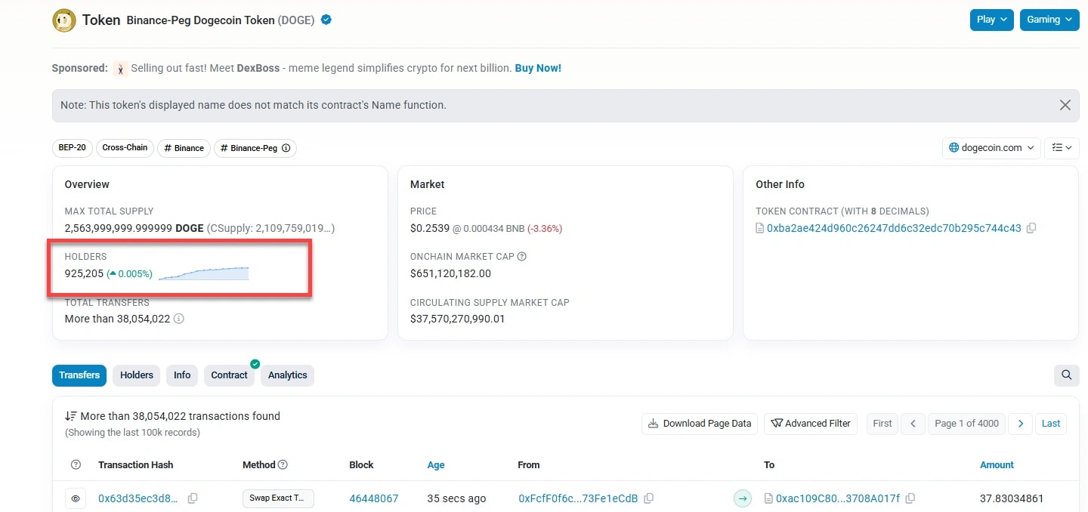Open the Analytics tab

coord(287,375)
